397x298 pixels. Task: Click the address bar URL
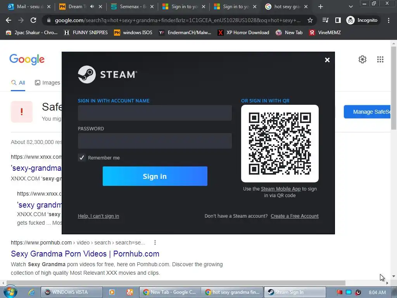pos(178,20)
